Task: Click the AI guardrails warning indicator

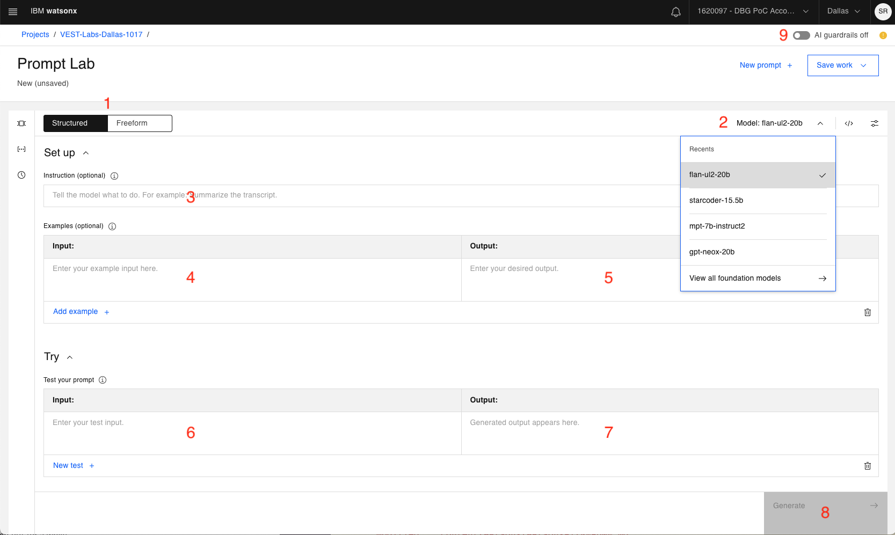Action: (883, 35)
